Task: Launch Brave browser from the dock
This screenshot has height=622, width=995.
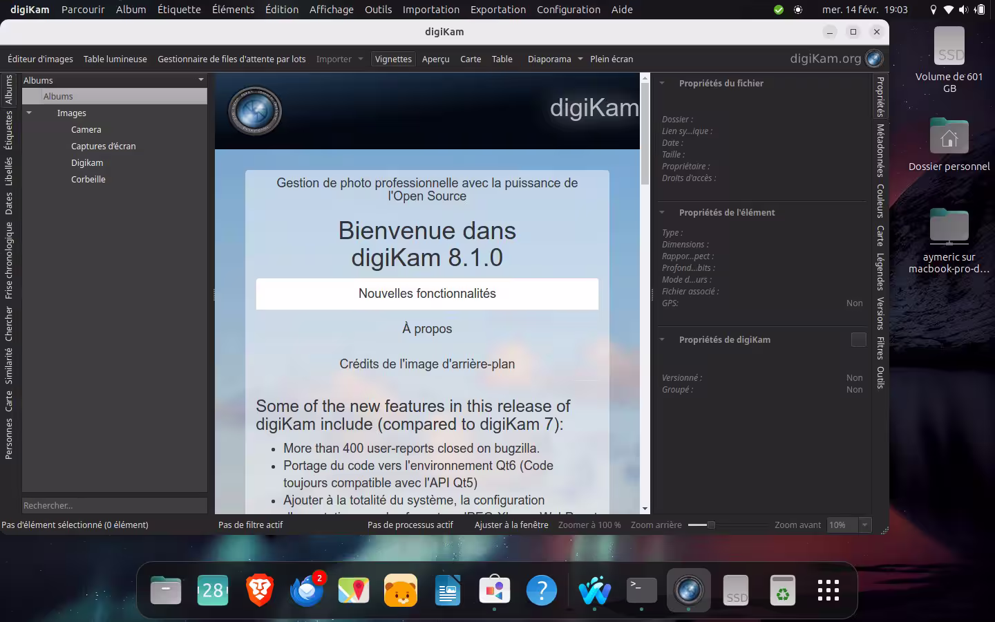Action: coord(260,590)
